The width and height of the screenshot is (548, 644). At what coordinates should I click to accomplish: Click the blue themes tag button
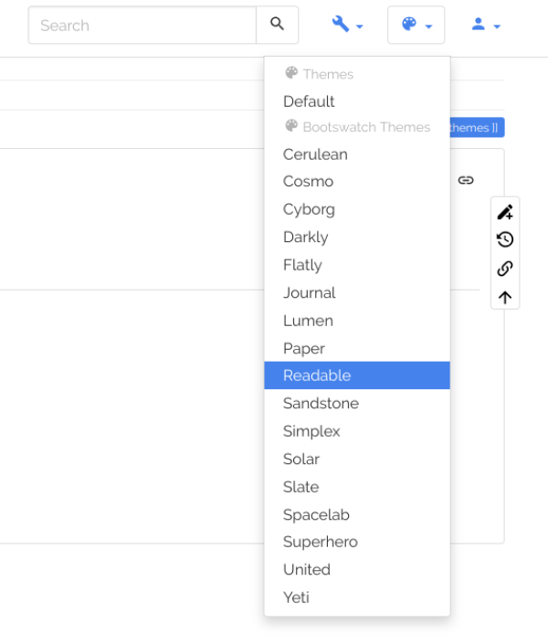[x=477, y=128]
